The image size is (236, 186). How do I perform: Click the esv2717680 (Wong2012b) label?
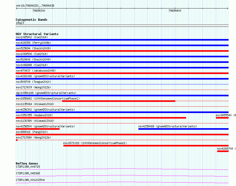tap(33, 137)
